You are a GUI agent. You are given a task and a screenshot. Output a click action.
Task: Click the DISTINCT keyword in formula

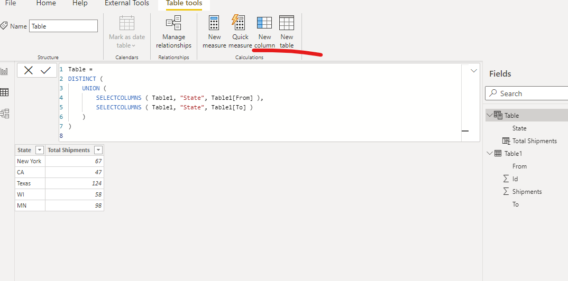82,79
